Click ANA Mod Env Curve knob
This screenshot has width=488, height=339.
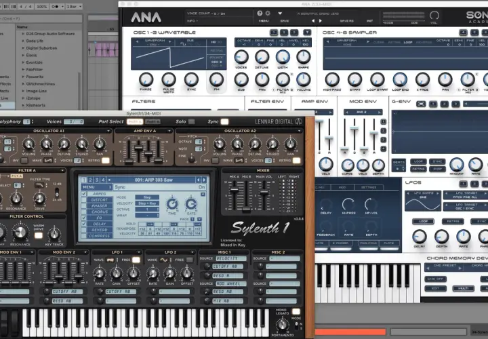coord(348,165)
